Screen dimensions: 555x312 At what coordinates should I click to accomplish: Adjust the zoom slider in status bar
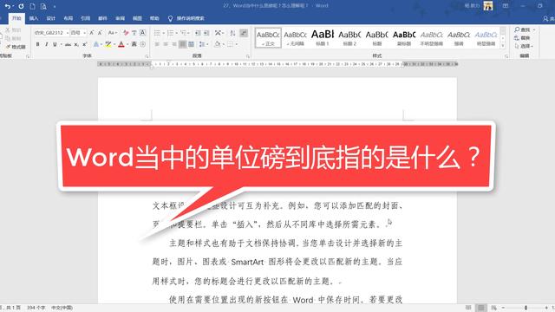click(x=526, y=308)
